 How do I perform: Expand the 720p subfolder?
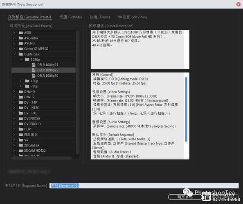point(20,86)
